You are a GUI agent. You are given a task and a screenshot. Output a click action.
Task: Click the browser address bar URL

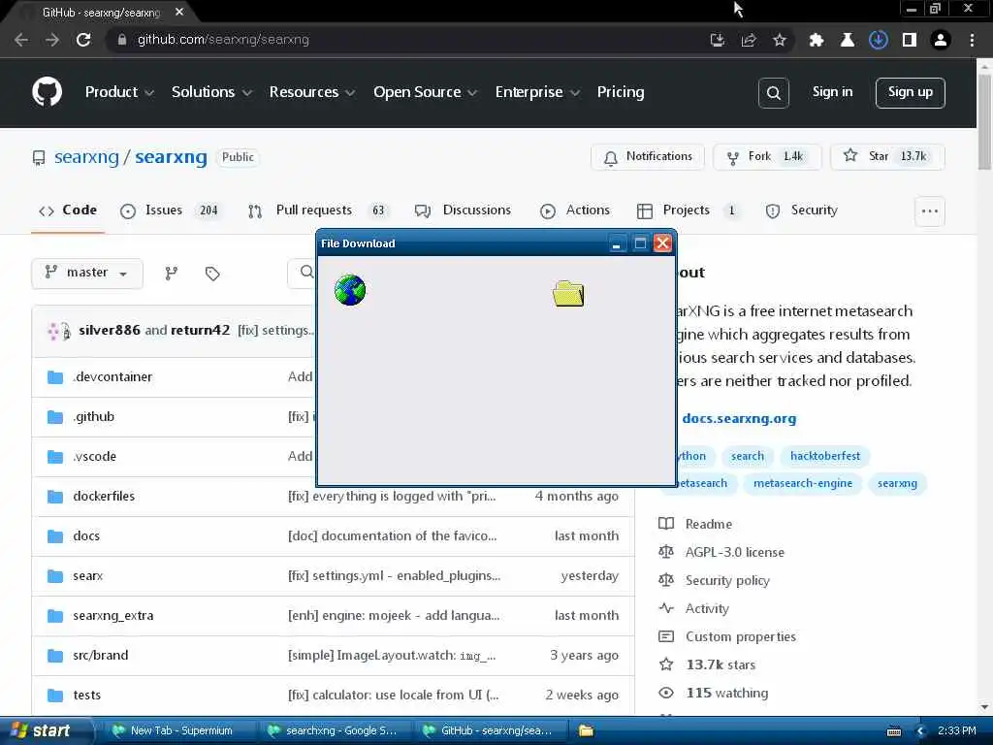(x=223, y=40)
